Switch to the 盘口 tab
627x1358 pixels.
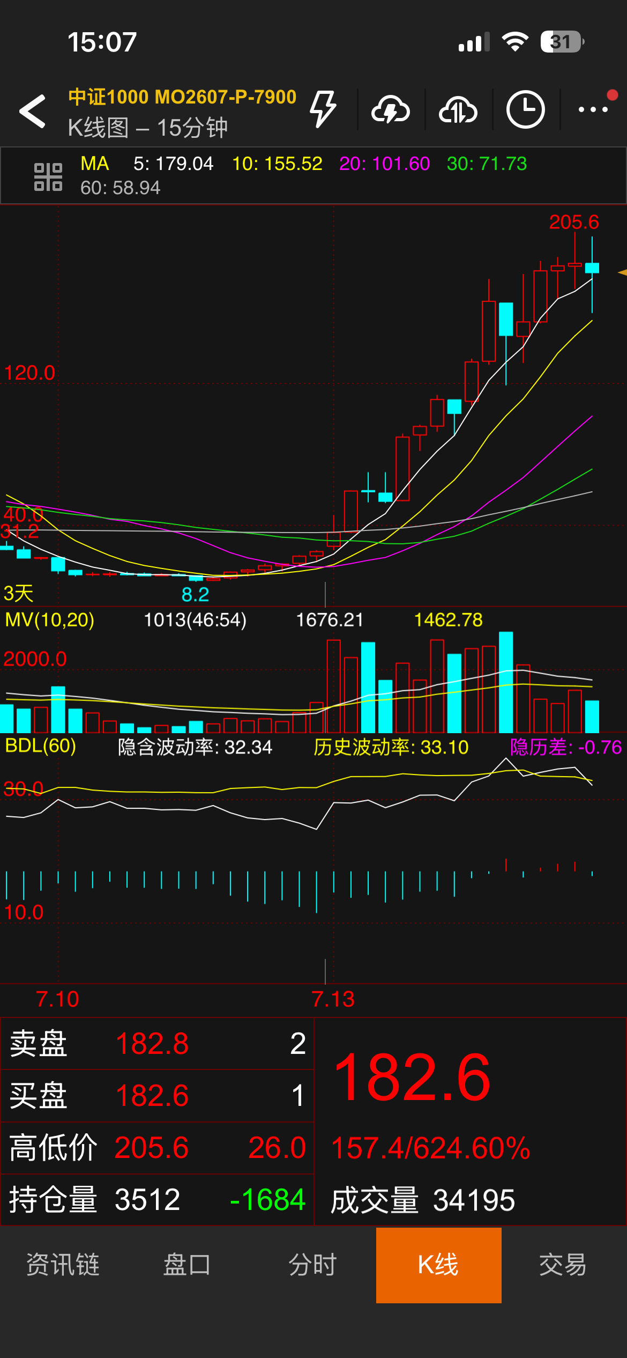[x=188, y=1265]
